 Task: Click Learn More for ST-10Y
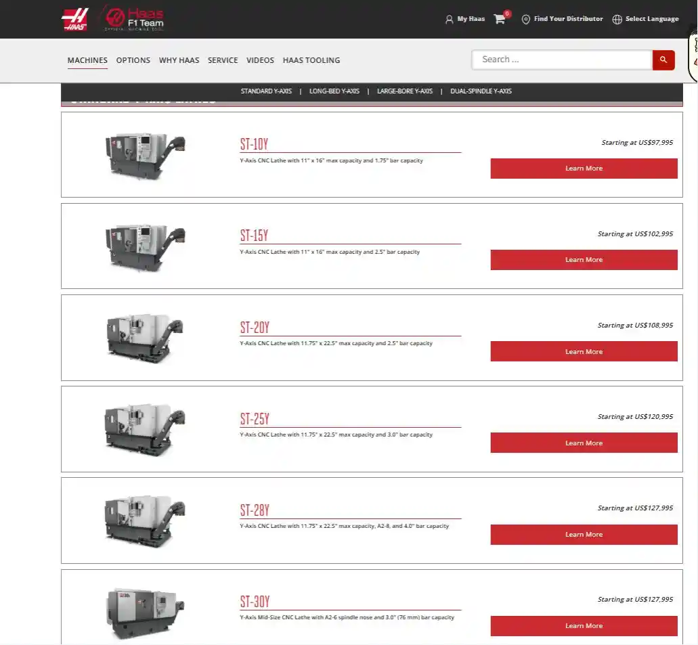click(x=584, y=169)
